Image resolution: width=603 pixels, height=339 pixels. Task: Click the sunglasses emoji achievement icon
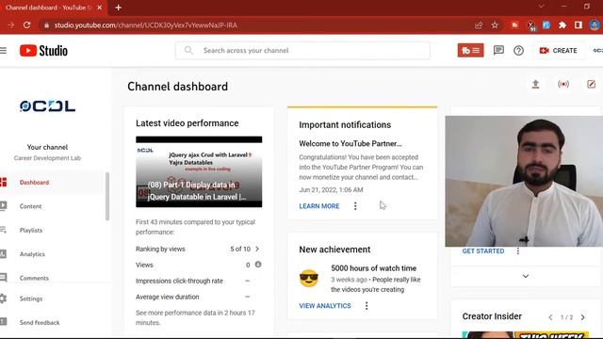pyautogui.click(x=309, y=279)
